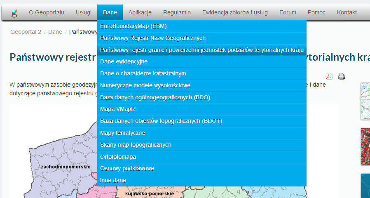Open the Kontakt menu item

coord(347,12)
